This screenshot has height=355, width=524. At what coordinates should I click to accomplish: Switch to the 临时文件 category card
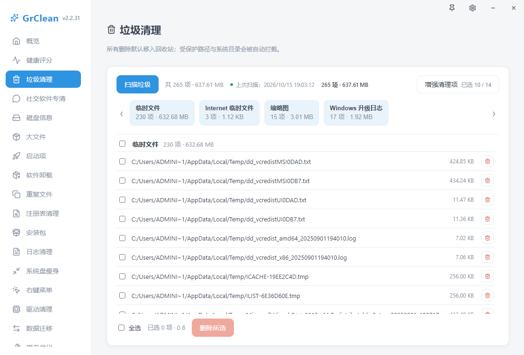point(162,113)
